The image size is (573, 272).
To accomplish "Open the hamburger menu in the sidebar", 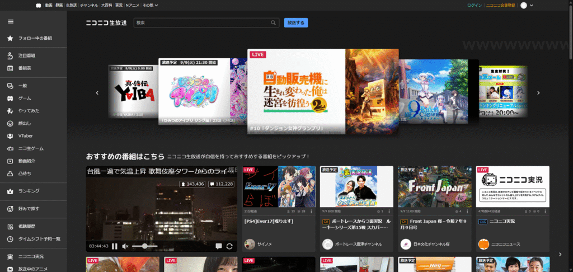I will (11, 22).
